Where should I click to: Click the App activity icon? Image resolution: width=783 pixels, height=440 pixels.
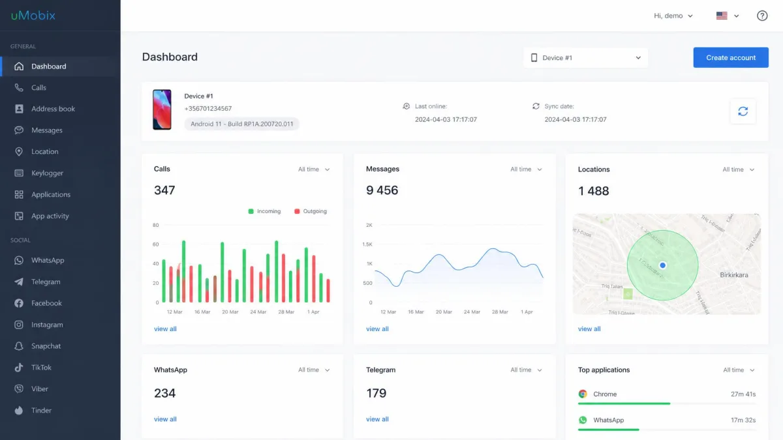18,216
